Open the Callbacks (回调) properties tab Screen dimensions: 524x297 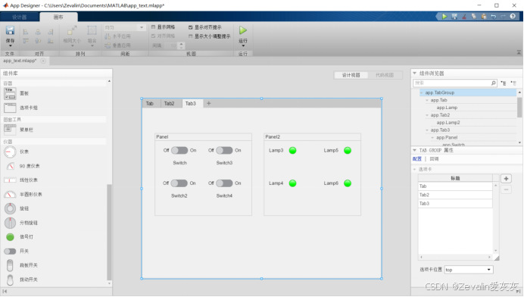434,159
